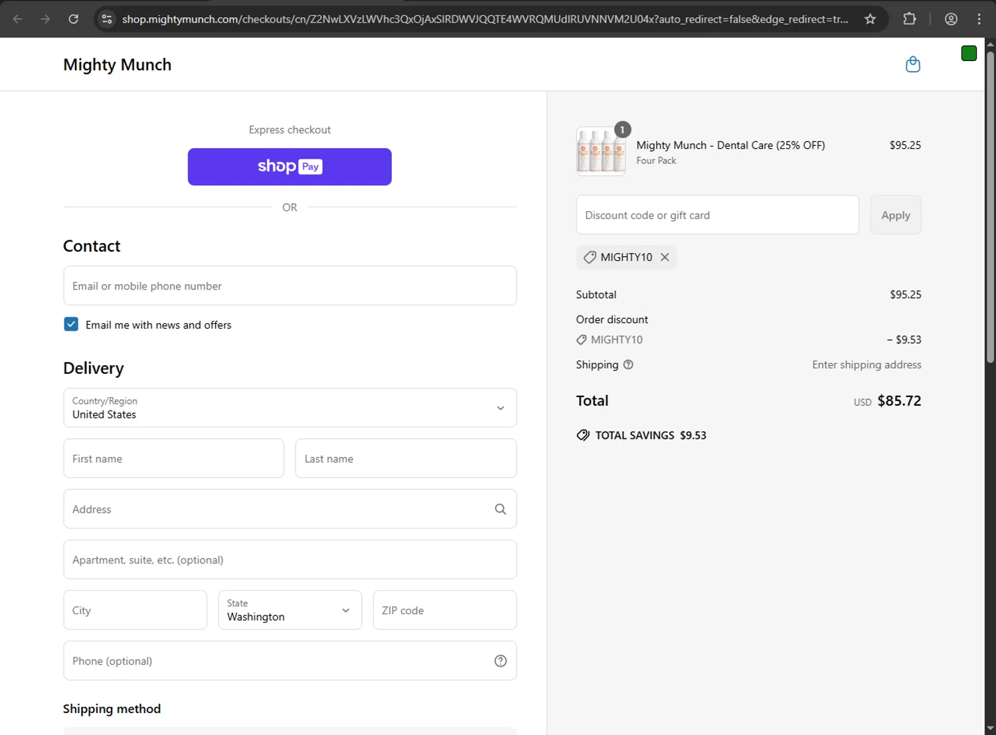Open Chrome three-dot menu
Image resolution: width=996 pixels, height=735 pixels.
click(x=979, y=19)
